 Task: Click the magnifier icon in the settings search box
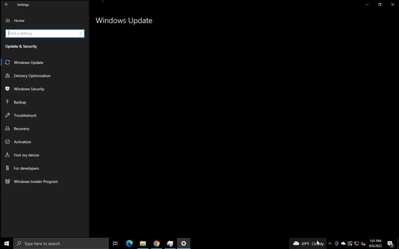(81, 33)
